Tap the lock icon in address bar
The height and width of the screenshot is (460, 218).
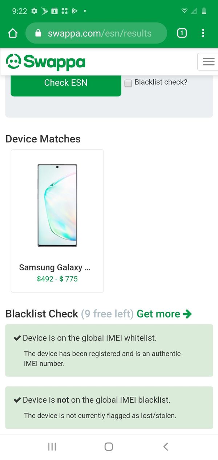tap(38, 33)
